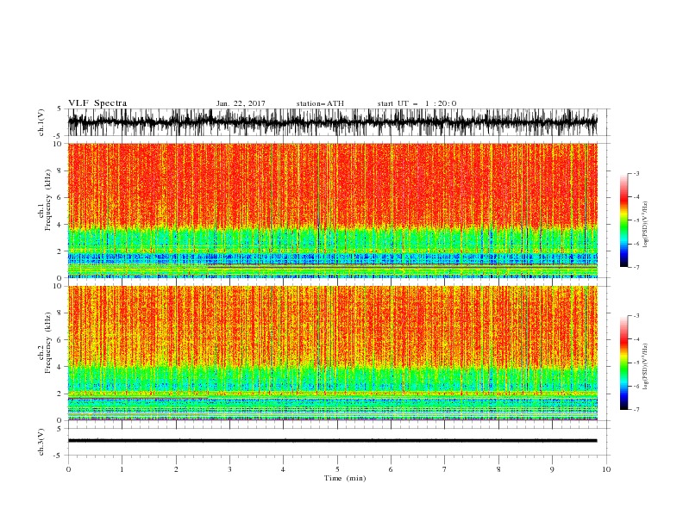Click the "VLF Spectra" title text

click(97, 103)
